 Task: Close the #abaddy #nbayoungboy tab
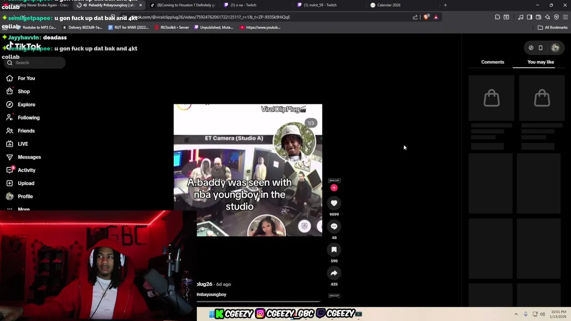tap(141, 5)
